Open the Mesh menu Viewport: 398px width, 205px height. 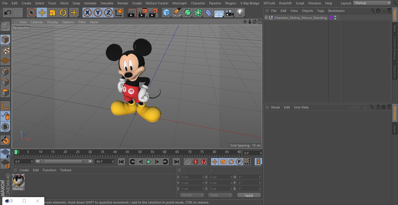point(64,3)
